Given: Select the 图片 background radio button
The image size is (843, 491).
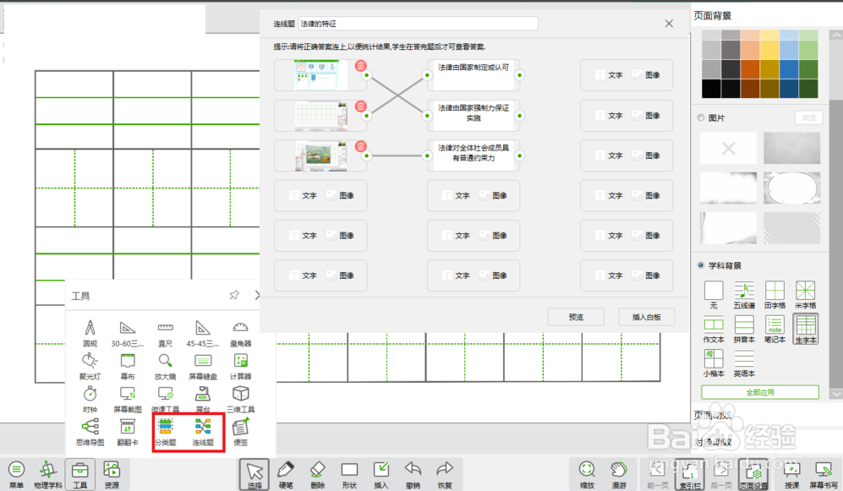Looking at the screenshot, I should [701, 117].
